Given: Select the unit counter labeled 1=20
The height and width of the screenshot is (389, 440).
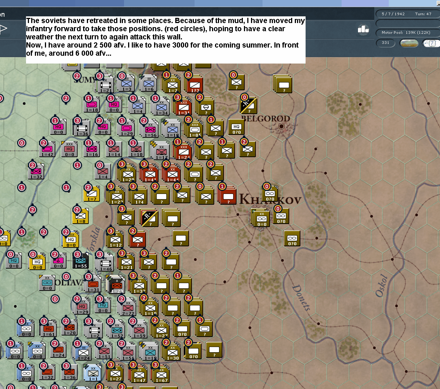Looking at the screenshot, I should 69,327.
